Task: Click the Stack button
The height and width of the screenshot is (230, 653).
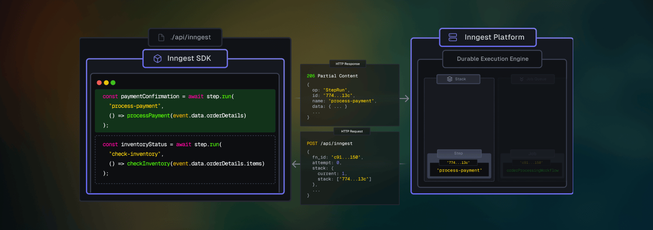Action: [x=458, y=79]
